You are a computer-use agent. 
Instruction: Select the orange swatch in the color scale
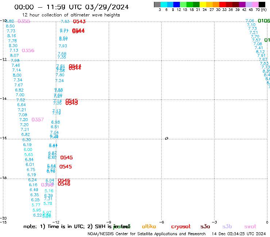tap(216, 4)
